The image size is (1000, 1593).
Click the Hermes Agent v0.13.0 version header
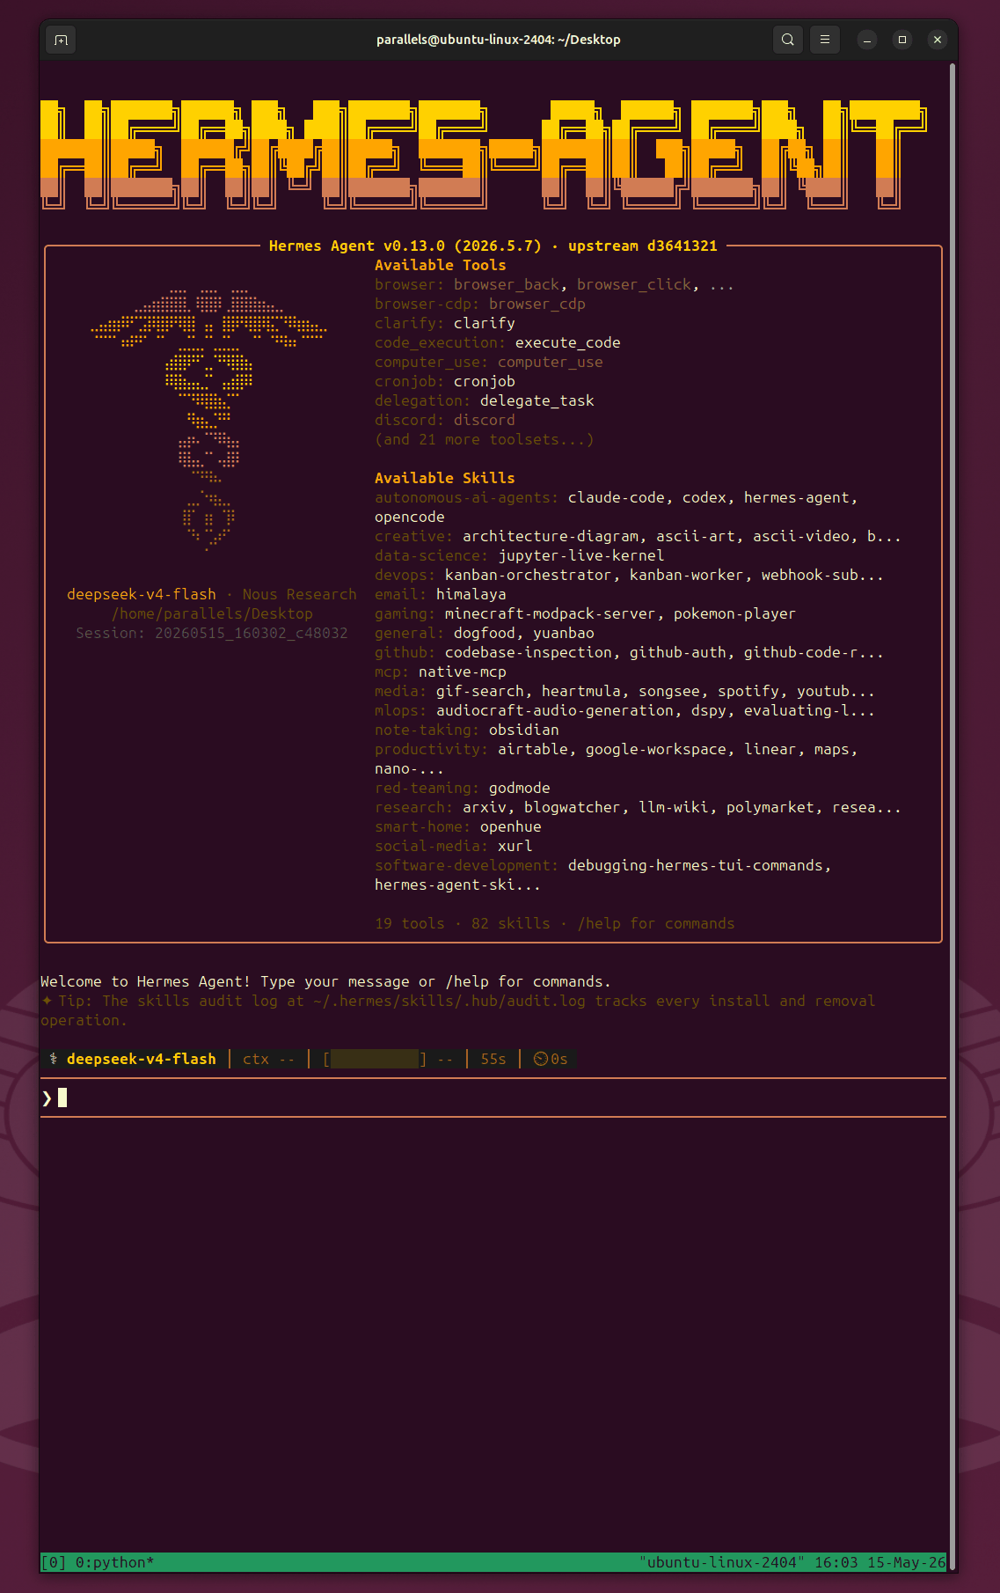point(493,246)
